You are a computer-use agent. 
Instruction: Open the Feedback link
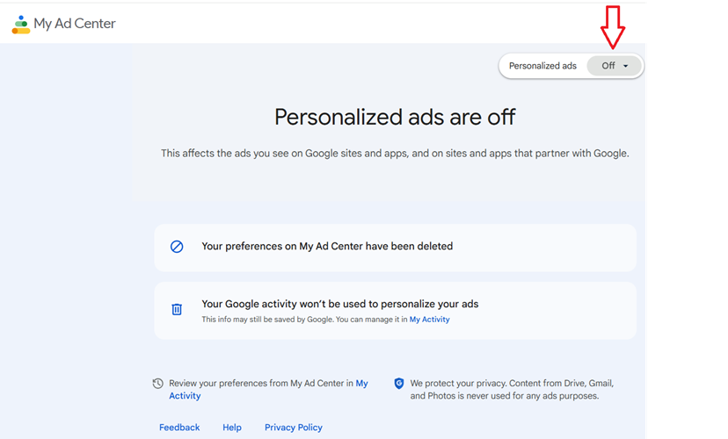179,428
